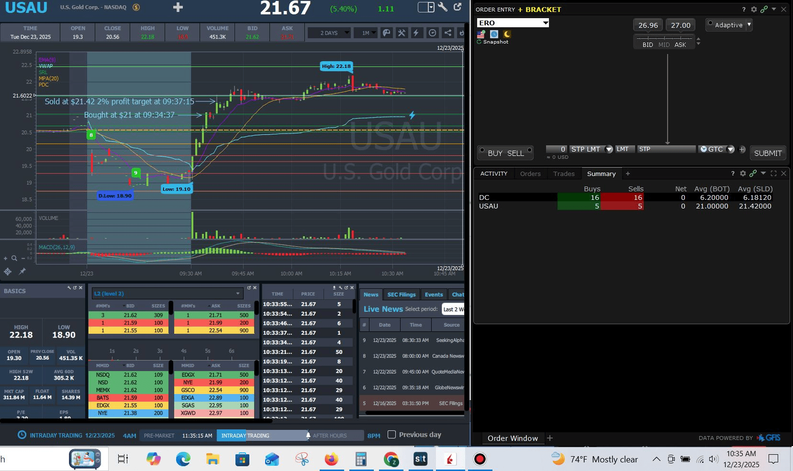Image resolution: width=793 pixels, height=471 pixels.
Task: Open chart drawing tools (hammer and wrench)
Action: pyautogui.click(x=402, y=33)
